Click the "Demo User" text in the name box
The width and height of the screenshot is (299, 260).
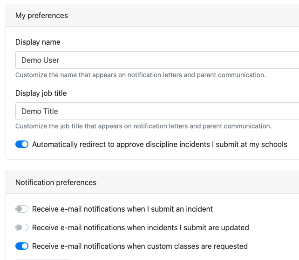(x=41, y=60)
